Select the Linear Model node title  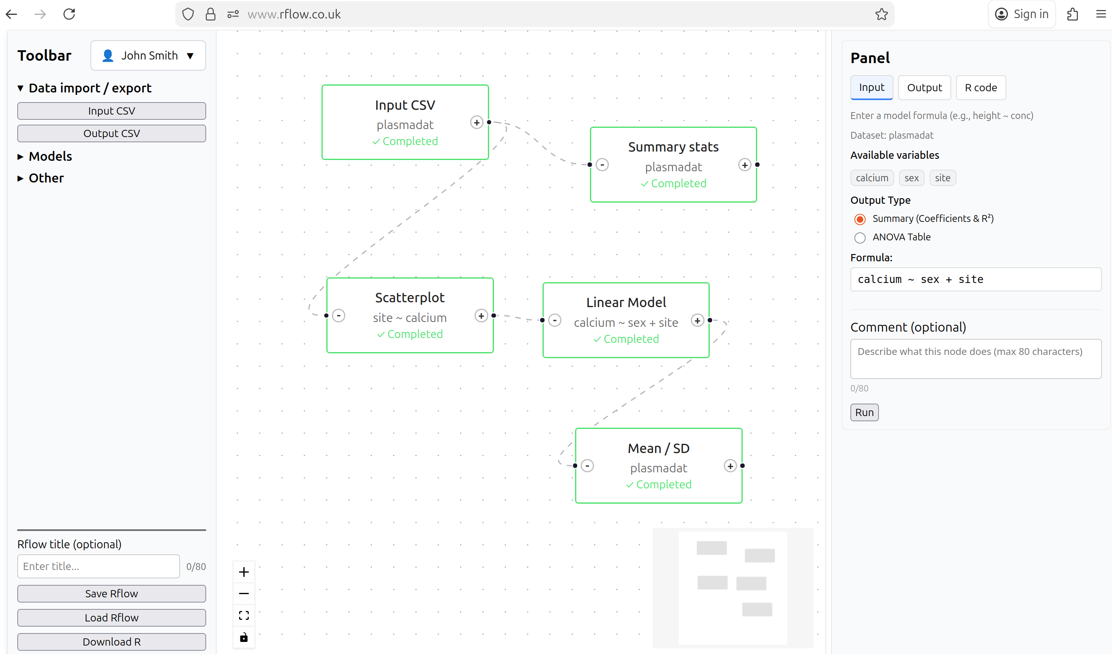(x=626, y=302)
